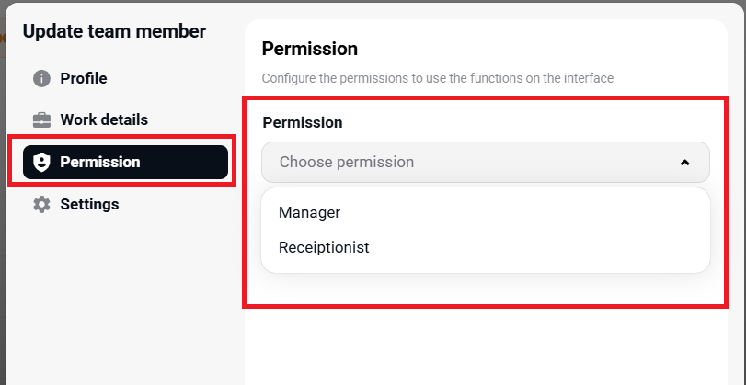Open the Profile section label
Viewport: 746px width, 385px height.
click(x=84, y=79)
